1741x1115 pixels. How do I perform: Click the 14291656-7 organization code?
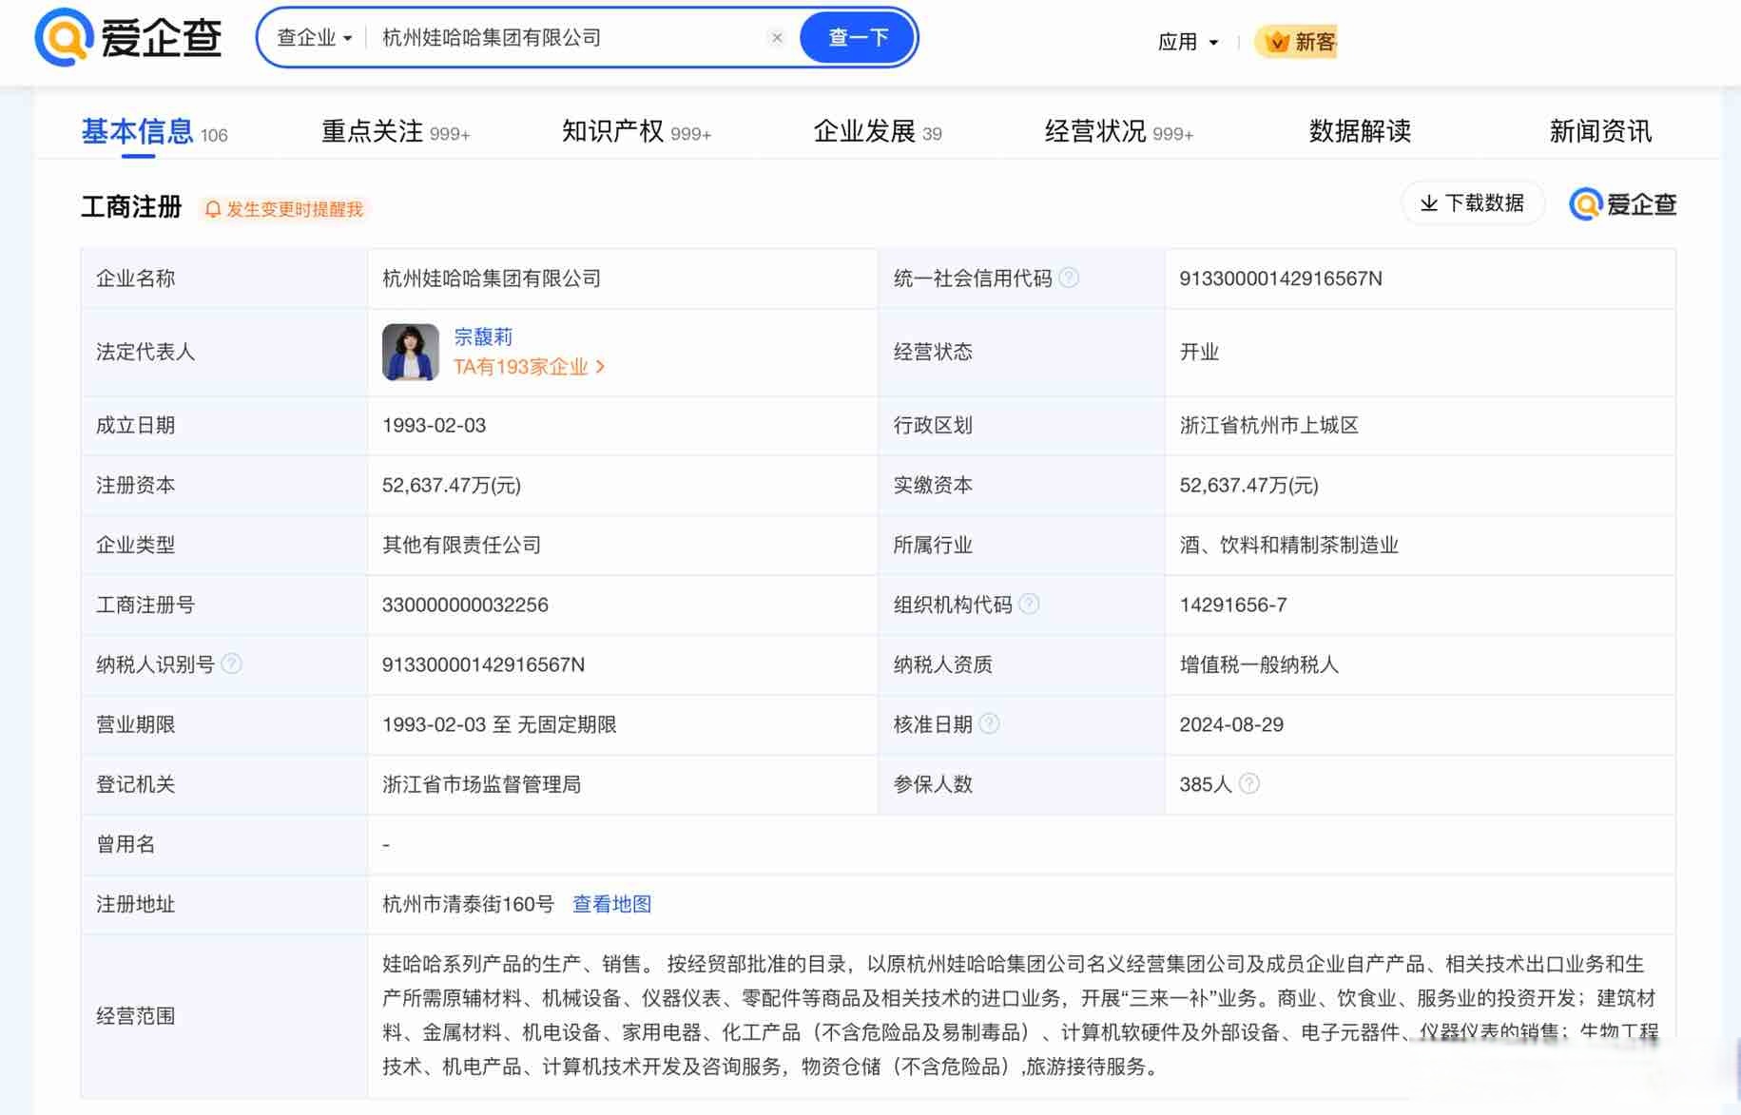(1233, 605)
